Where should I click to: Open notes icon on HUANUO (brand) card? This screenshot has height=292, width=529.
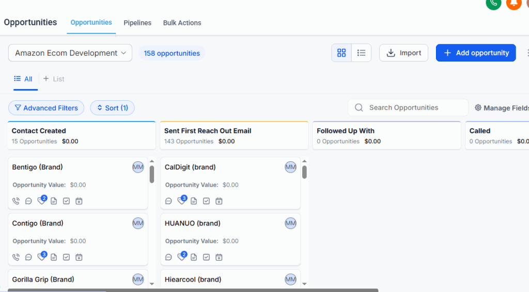194,257
